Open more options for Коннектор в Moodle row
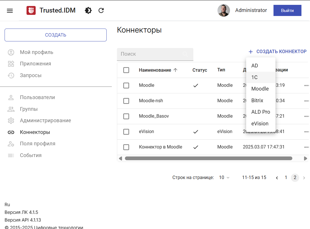 pyautogui.click(x=307, y=147)
